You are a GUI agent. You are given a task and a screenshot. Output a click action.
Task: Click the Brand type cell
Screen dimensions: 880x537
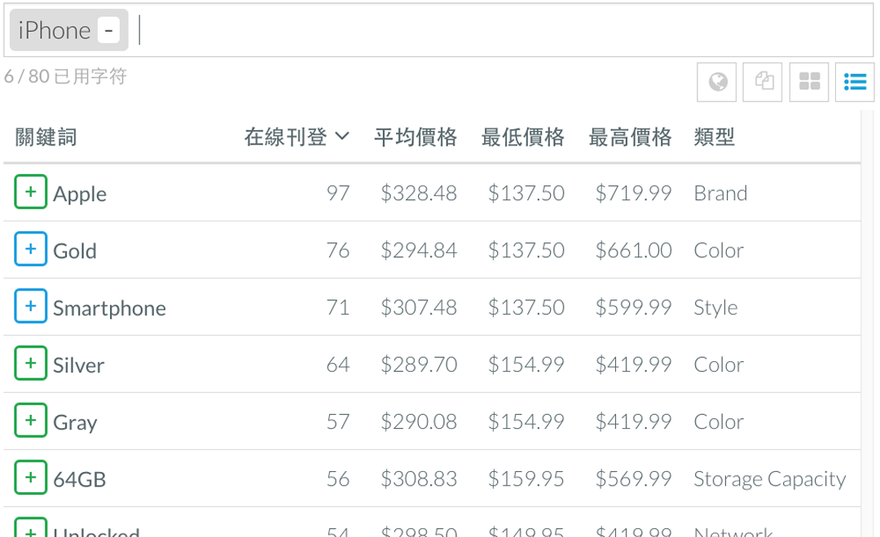pyautogui.click(x=720, y=194)
